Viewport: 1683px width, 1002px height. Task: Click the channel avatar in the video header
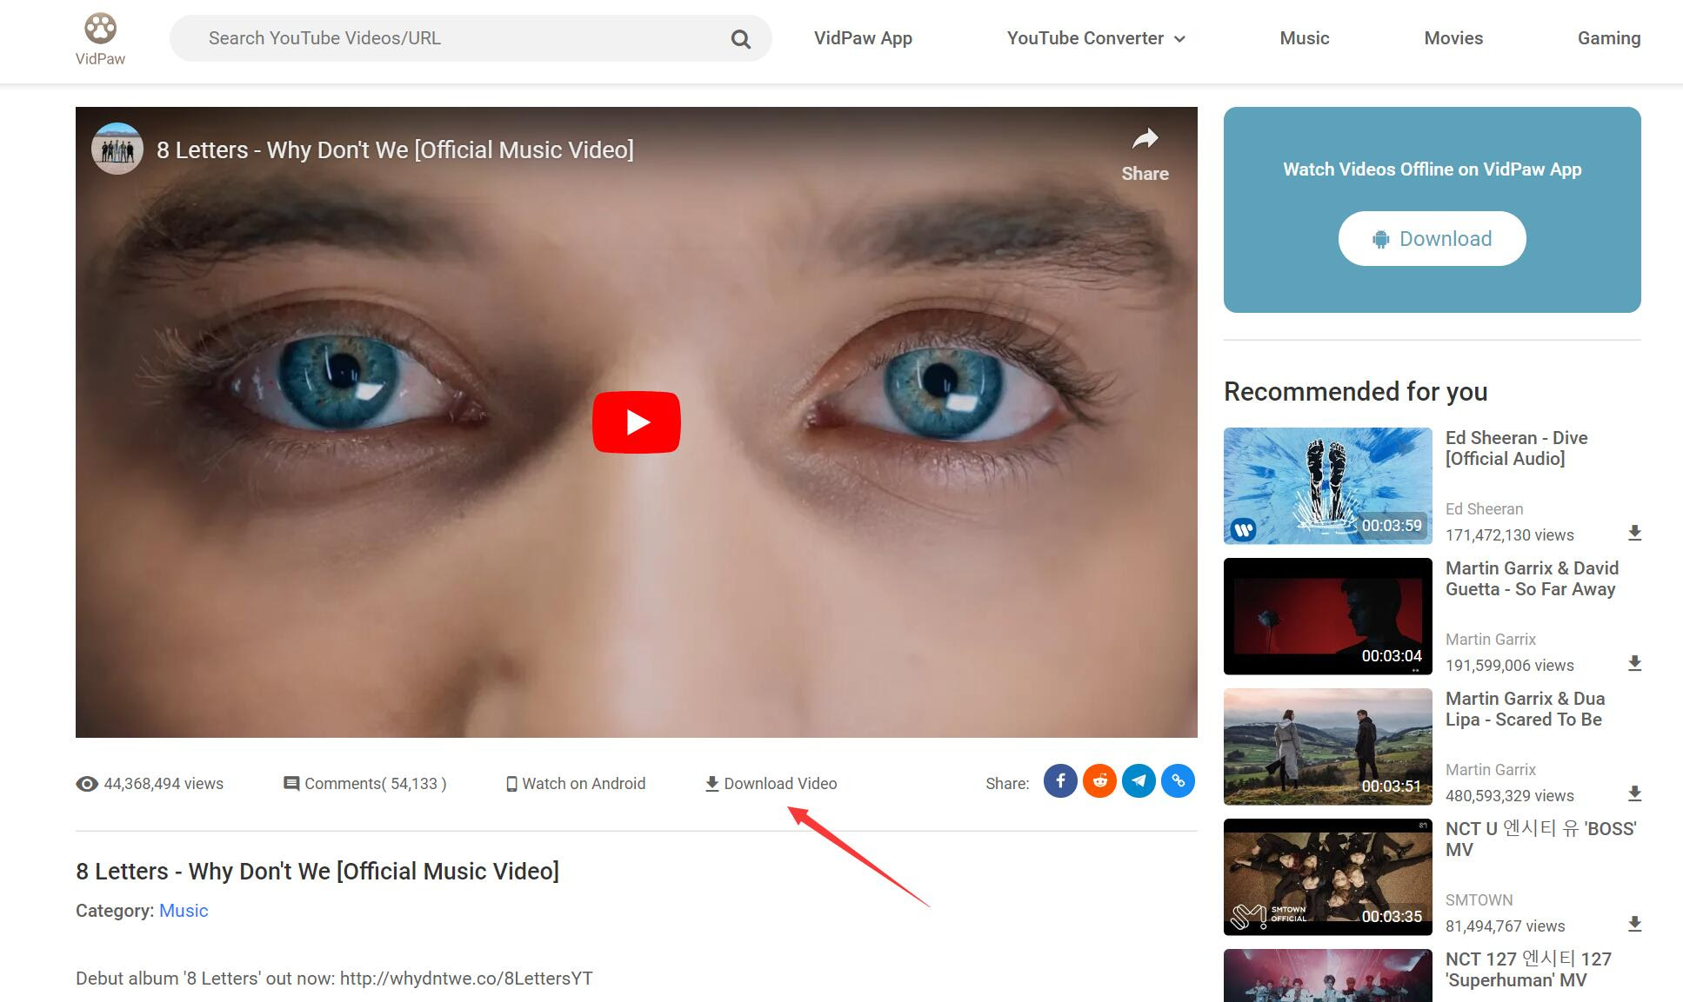point(117,149)
